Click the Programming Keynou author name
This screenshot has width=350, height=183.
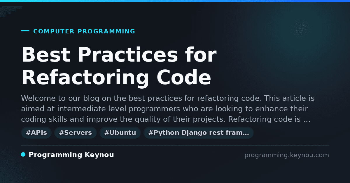click(71, 155)
